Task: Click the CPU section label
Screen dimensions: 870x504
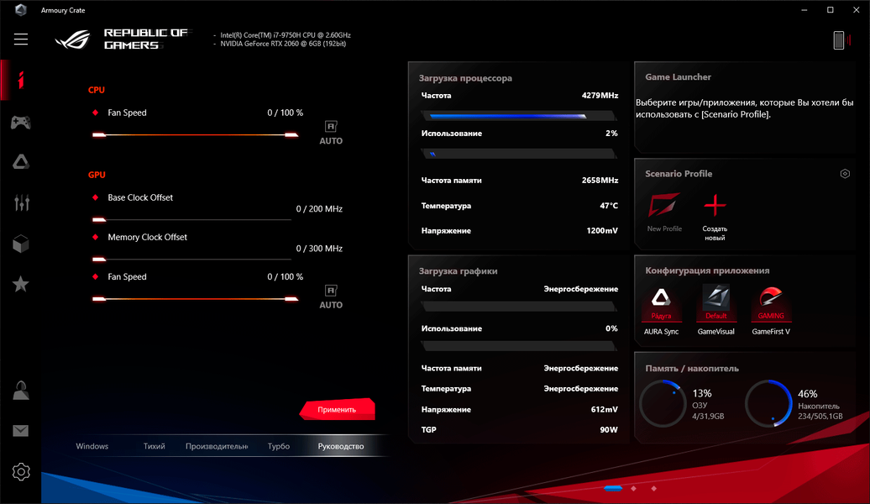Action: pos(96,90)
